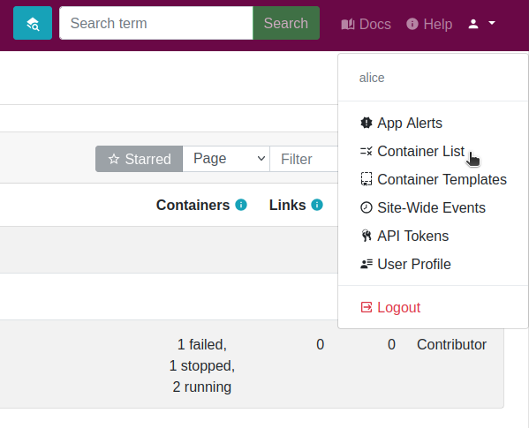Click the Container Templates icon
The height and width of the screenshot is (428, 529).
tap(367, 179)
